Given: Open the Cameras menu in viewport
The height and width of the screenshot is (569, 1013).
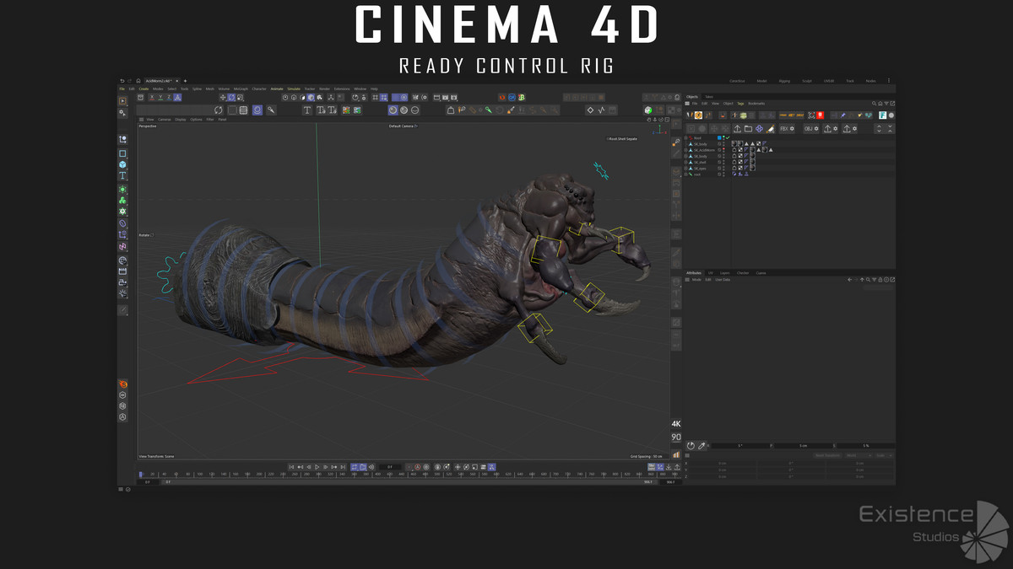Looking at the screenshot, I should click(164, 120).
